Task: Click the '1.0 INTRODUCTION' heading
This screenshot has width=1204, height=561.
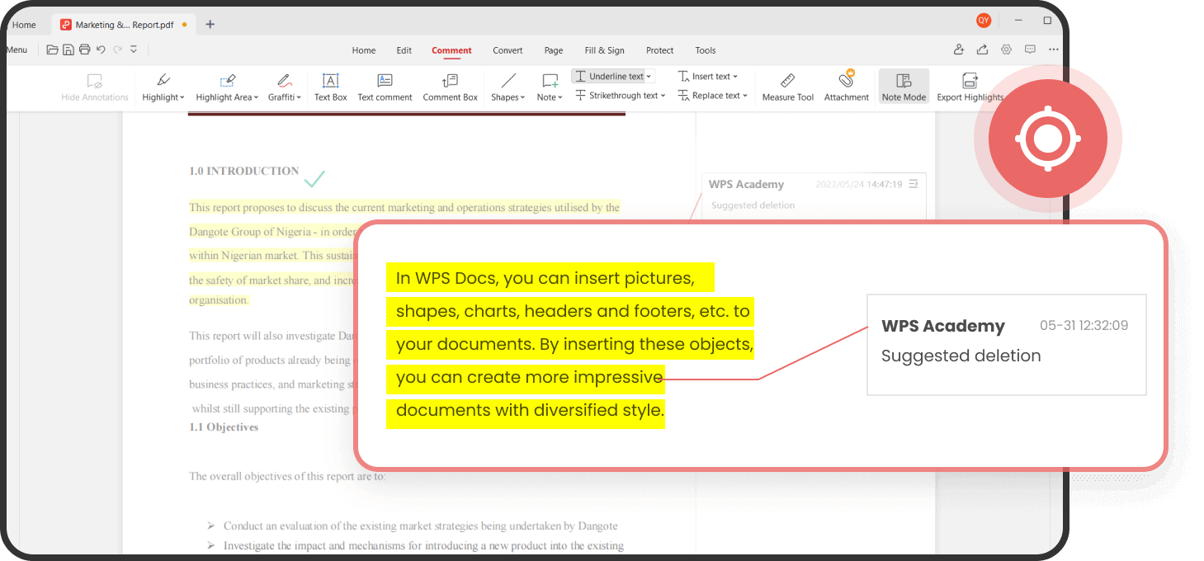Action: coord(243,171)
